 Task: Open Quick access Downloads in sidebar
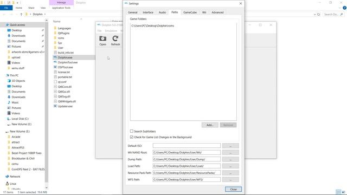click(18, 36)
